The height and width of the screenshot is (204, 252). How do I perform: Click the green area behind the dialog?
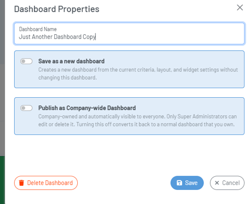[3, 180]
